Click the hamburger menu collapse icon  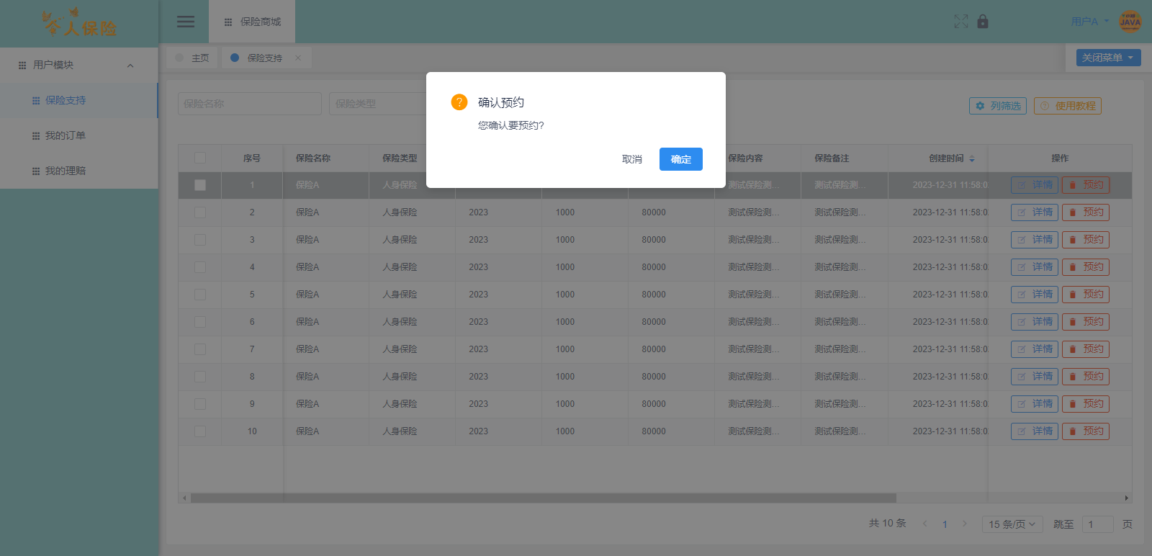click(186, 22)
